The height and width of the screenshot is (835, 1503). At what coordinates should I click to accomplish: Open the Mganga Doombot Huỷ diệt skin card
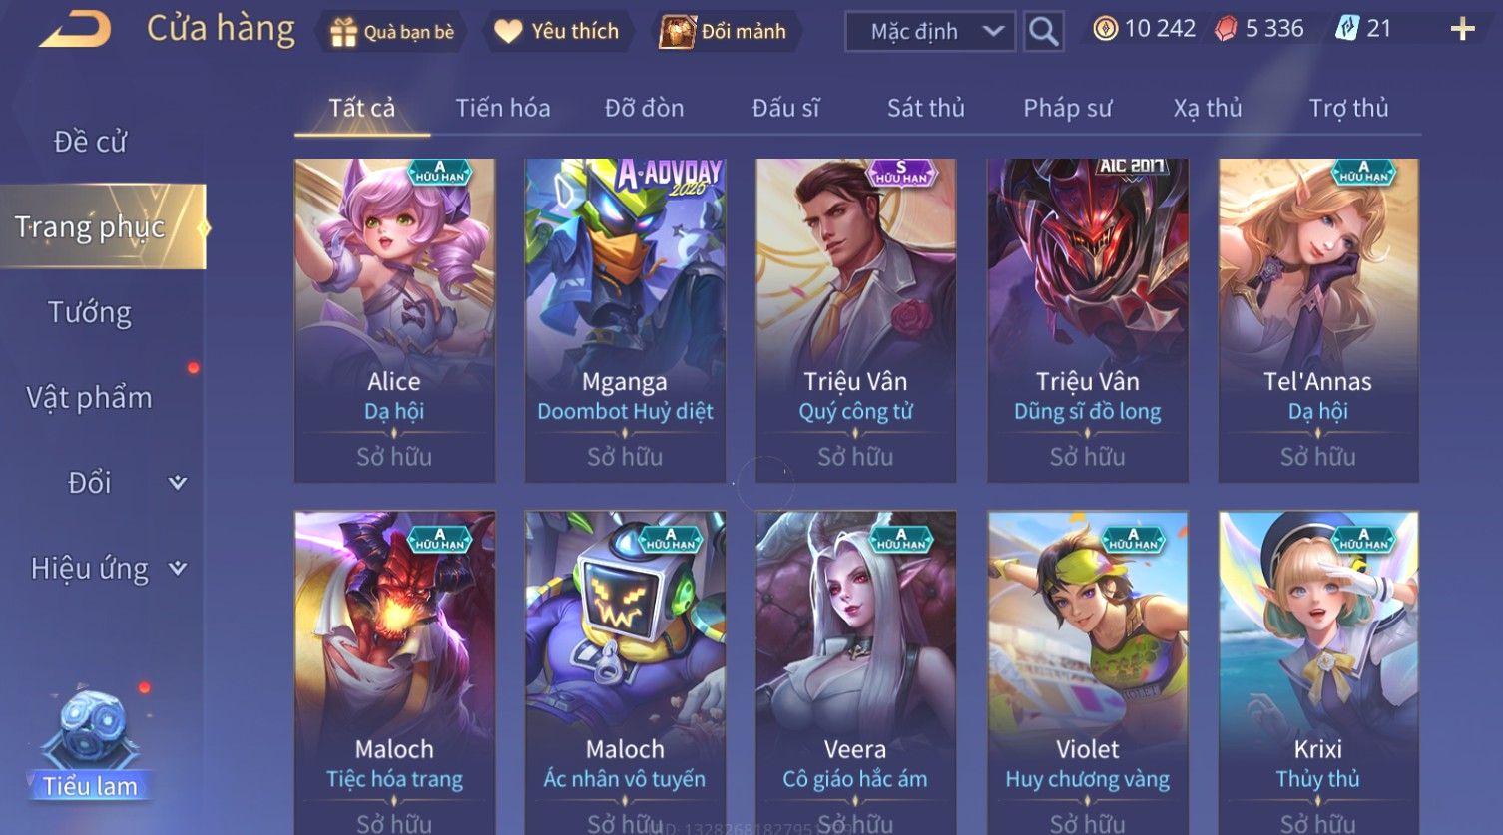click(x=625, y=320)
